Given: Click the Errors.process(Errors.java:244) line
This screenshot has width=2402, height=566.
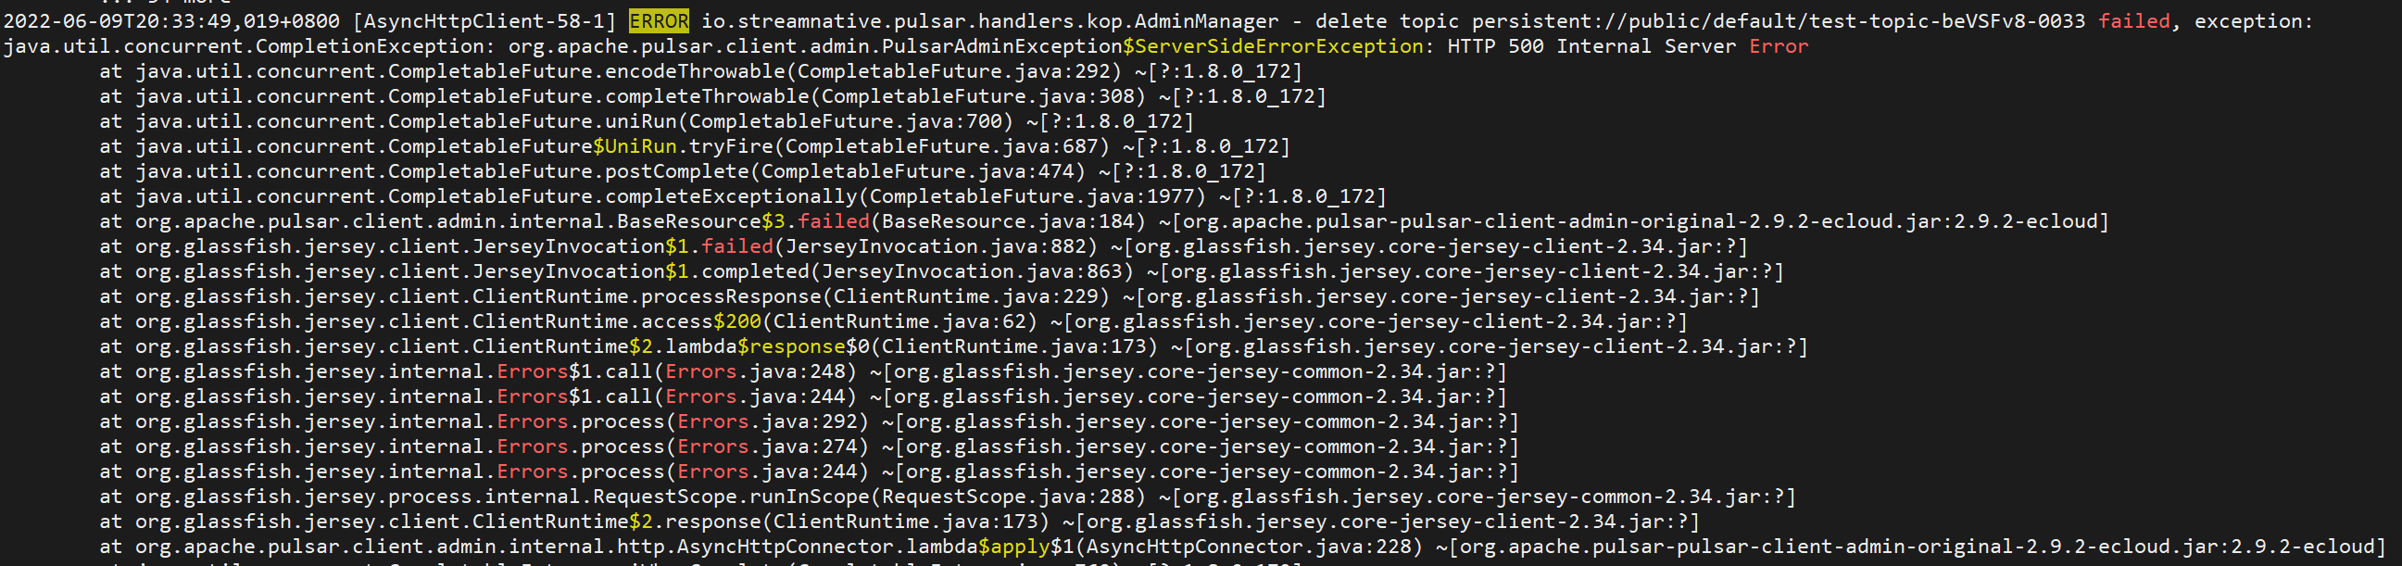Looking at the screenshot, I should (810, 473).
